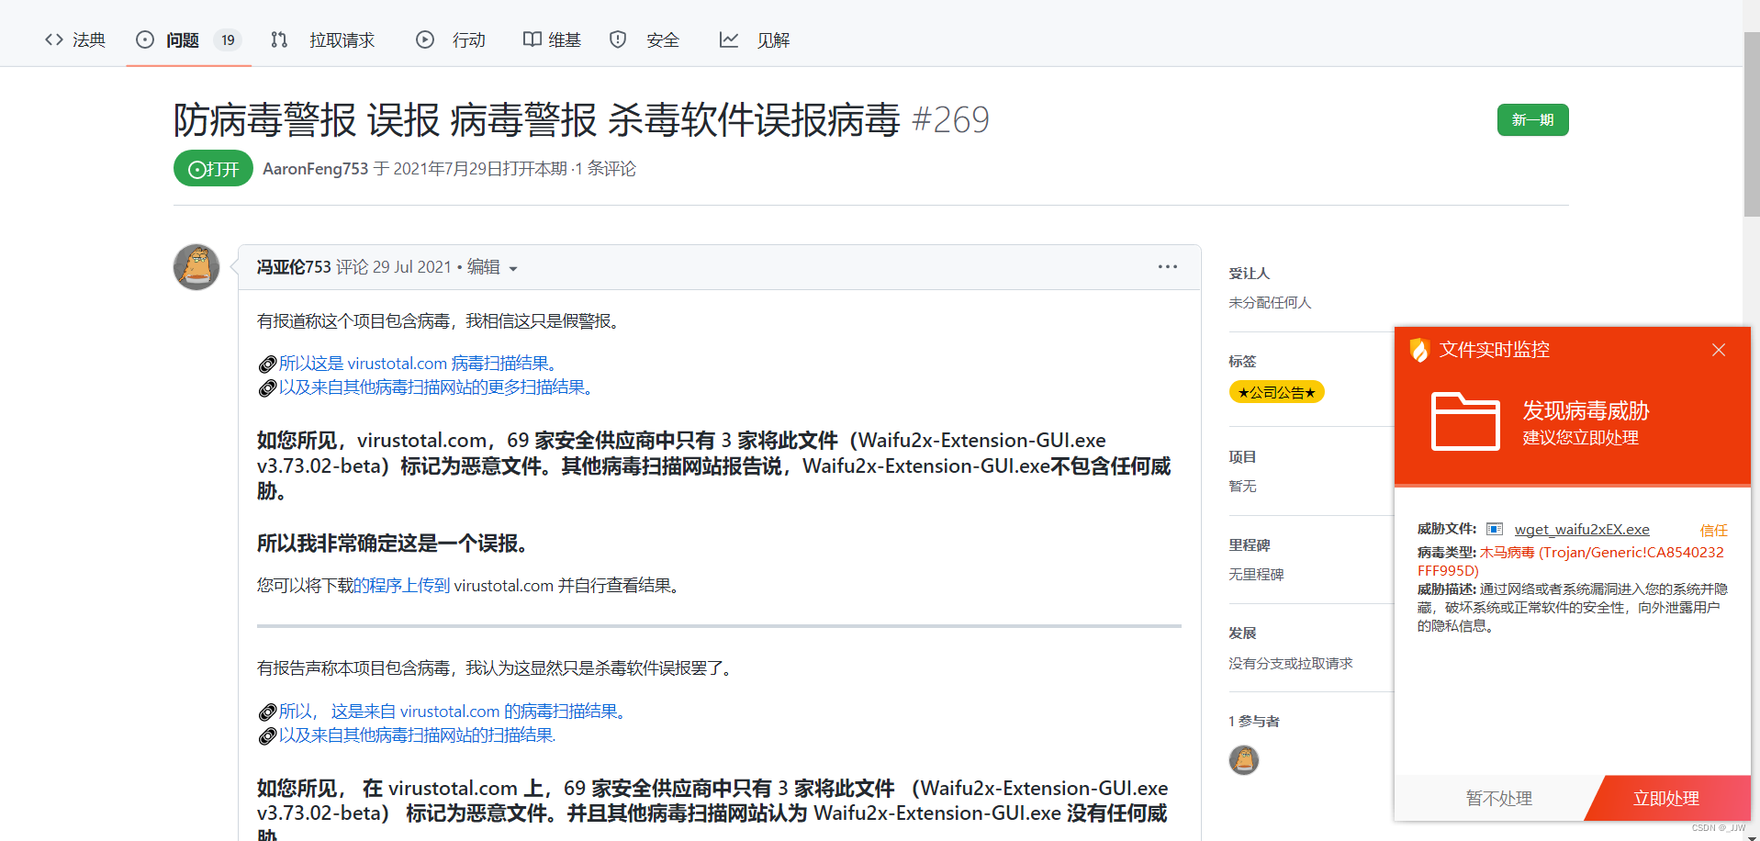
Task: Open the 维基 wiki tab
Action: coord(552,39)
